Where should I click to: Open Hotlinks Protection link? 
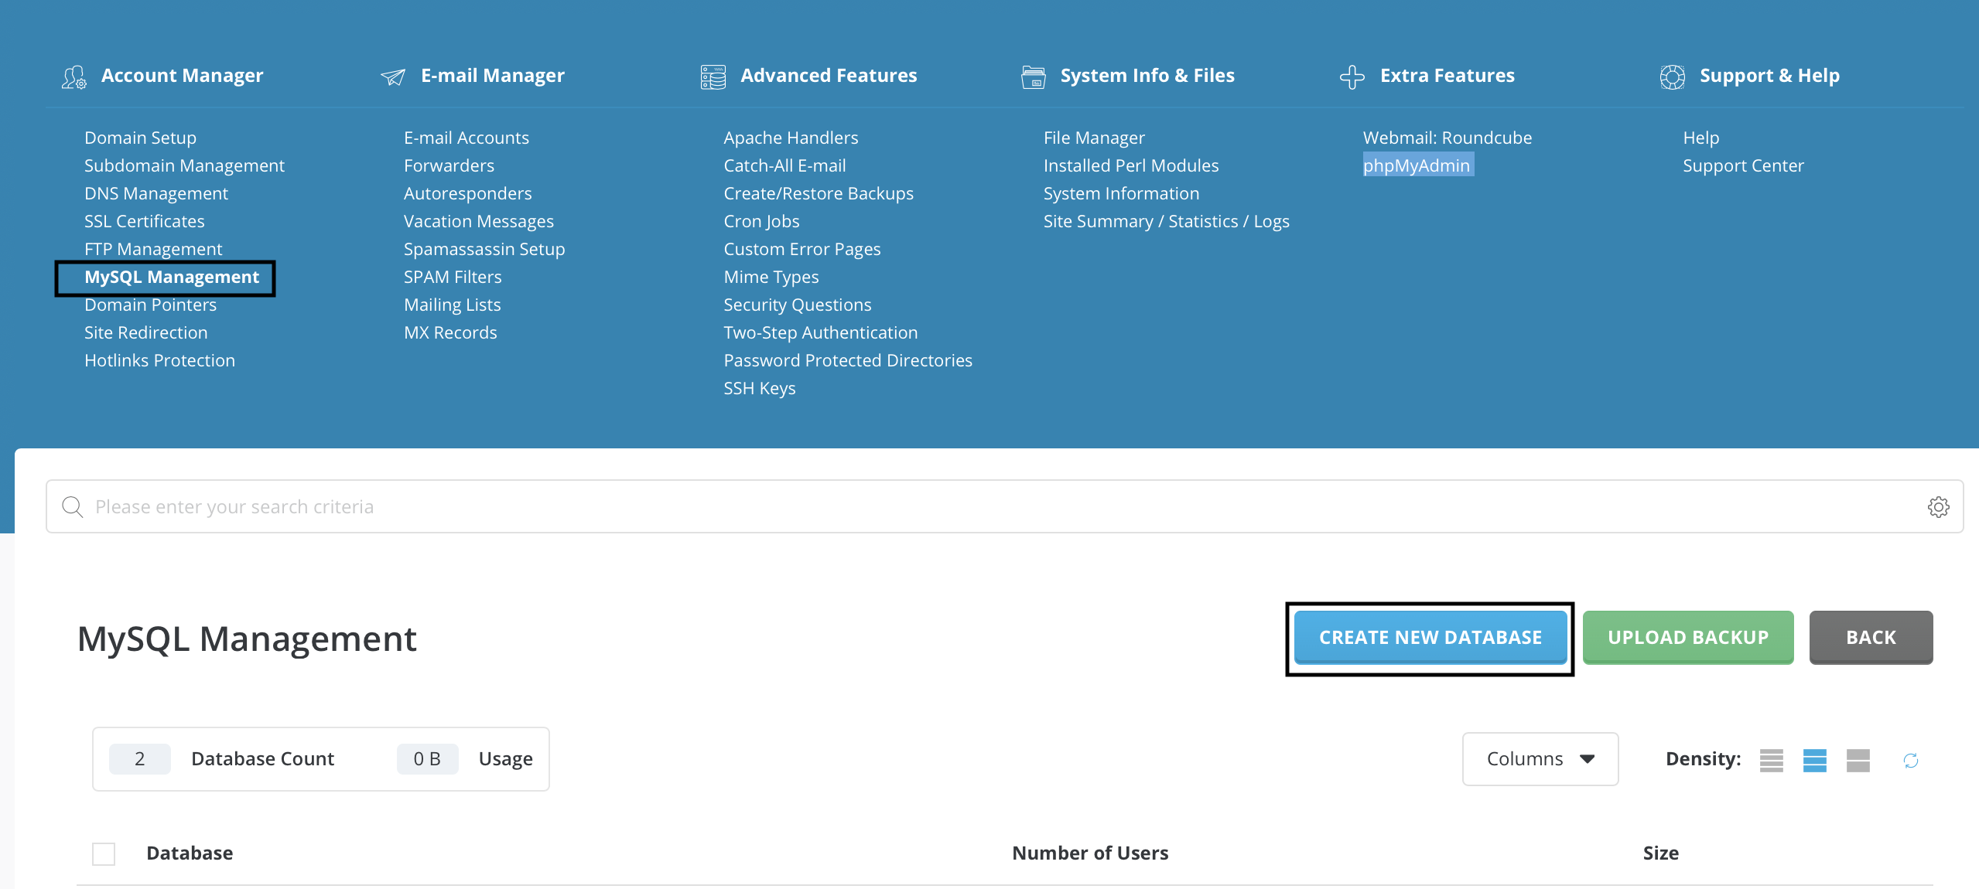pyautogui.click(x=159, y=360)
